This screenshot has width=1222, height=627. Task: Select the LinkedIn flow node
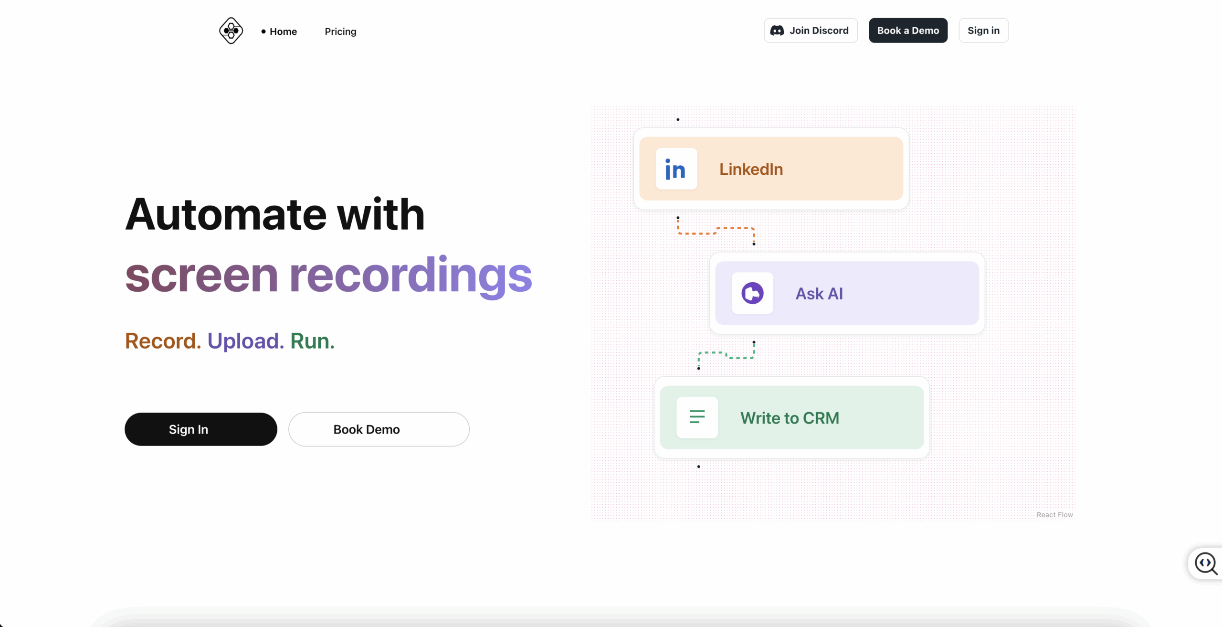(771, 169)
